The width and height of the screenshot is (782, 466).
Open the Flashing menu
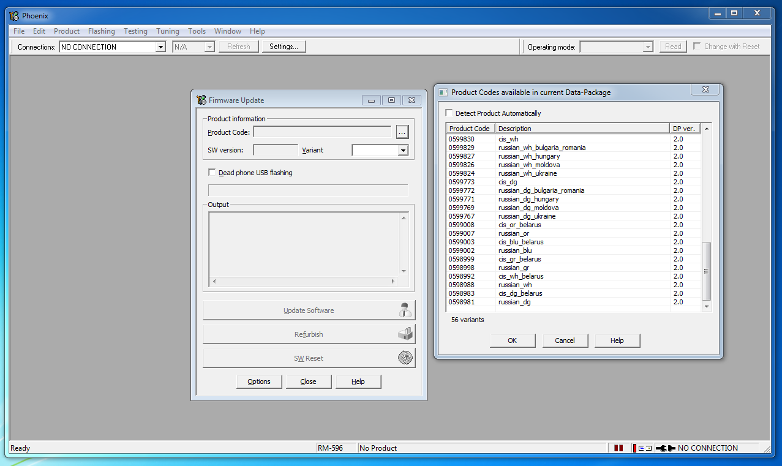click(102, 31)
